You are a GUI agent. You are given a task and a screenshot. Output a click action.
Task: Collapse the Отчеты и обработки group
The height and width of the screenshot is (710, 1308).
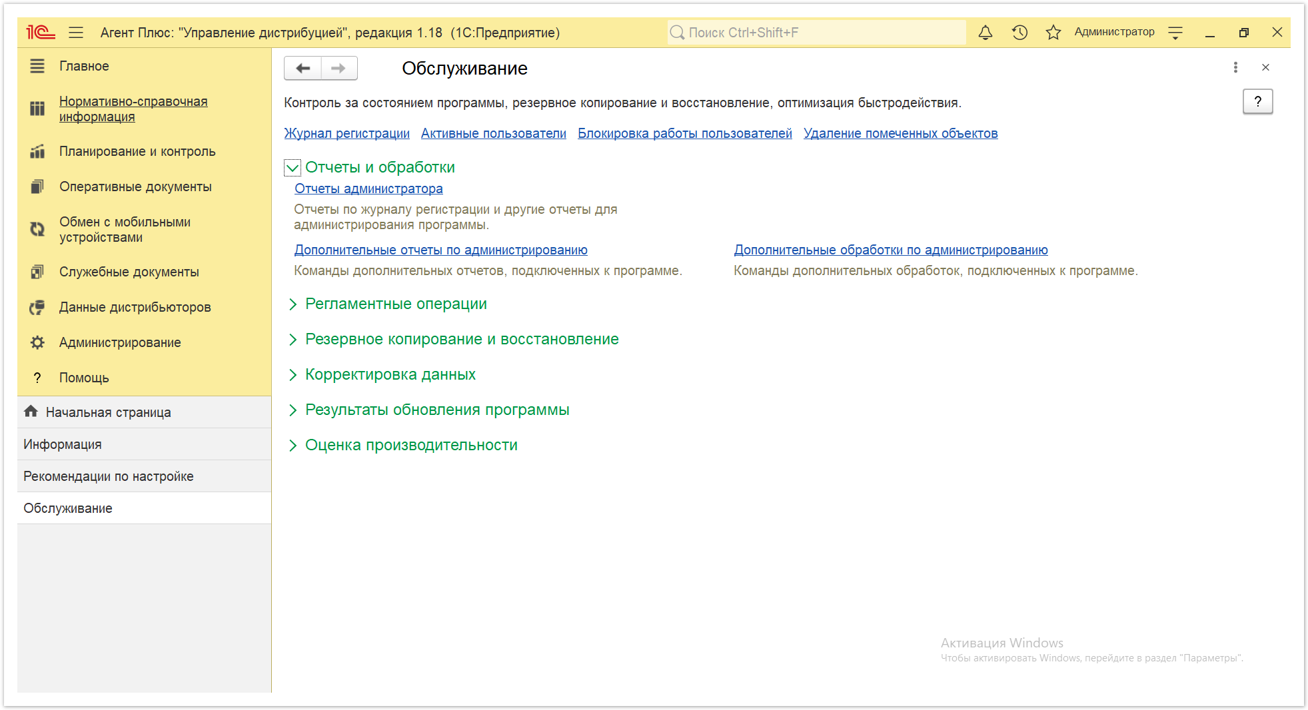293,168
